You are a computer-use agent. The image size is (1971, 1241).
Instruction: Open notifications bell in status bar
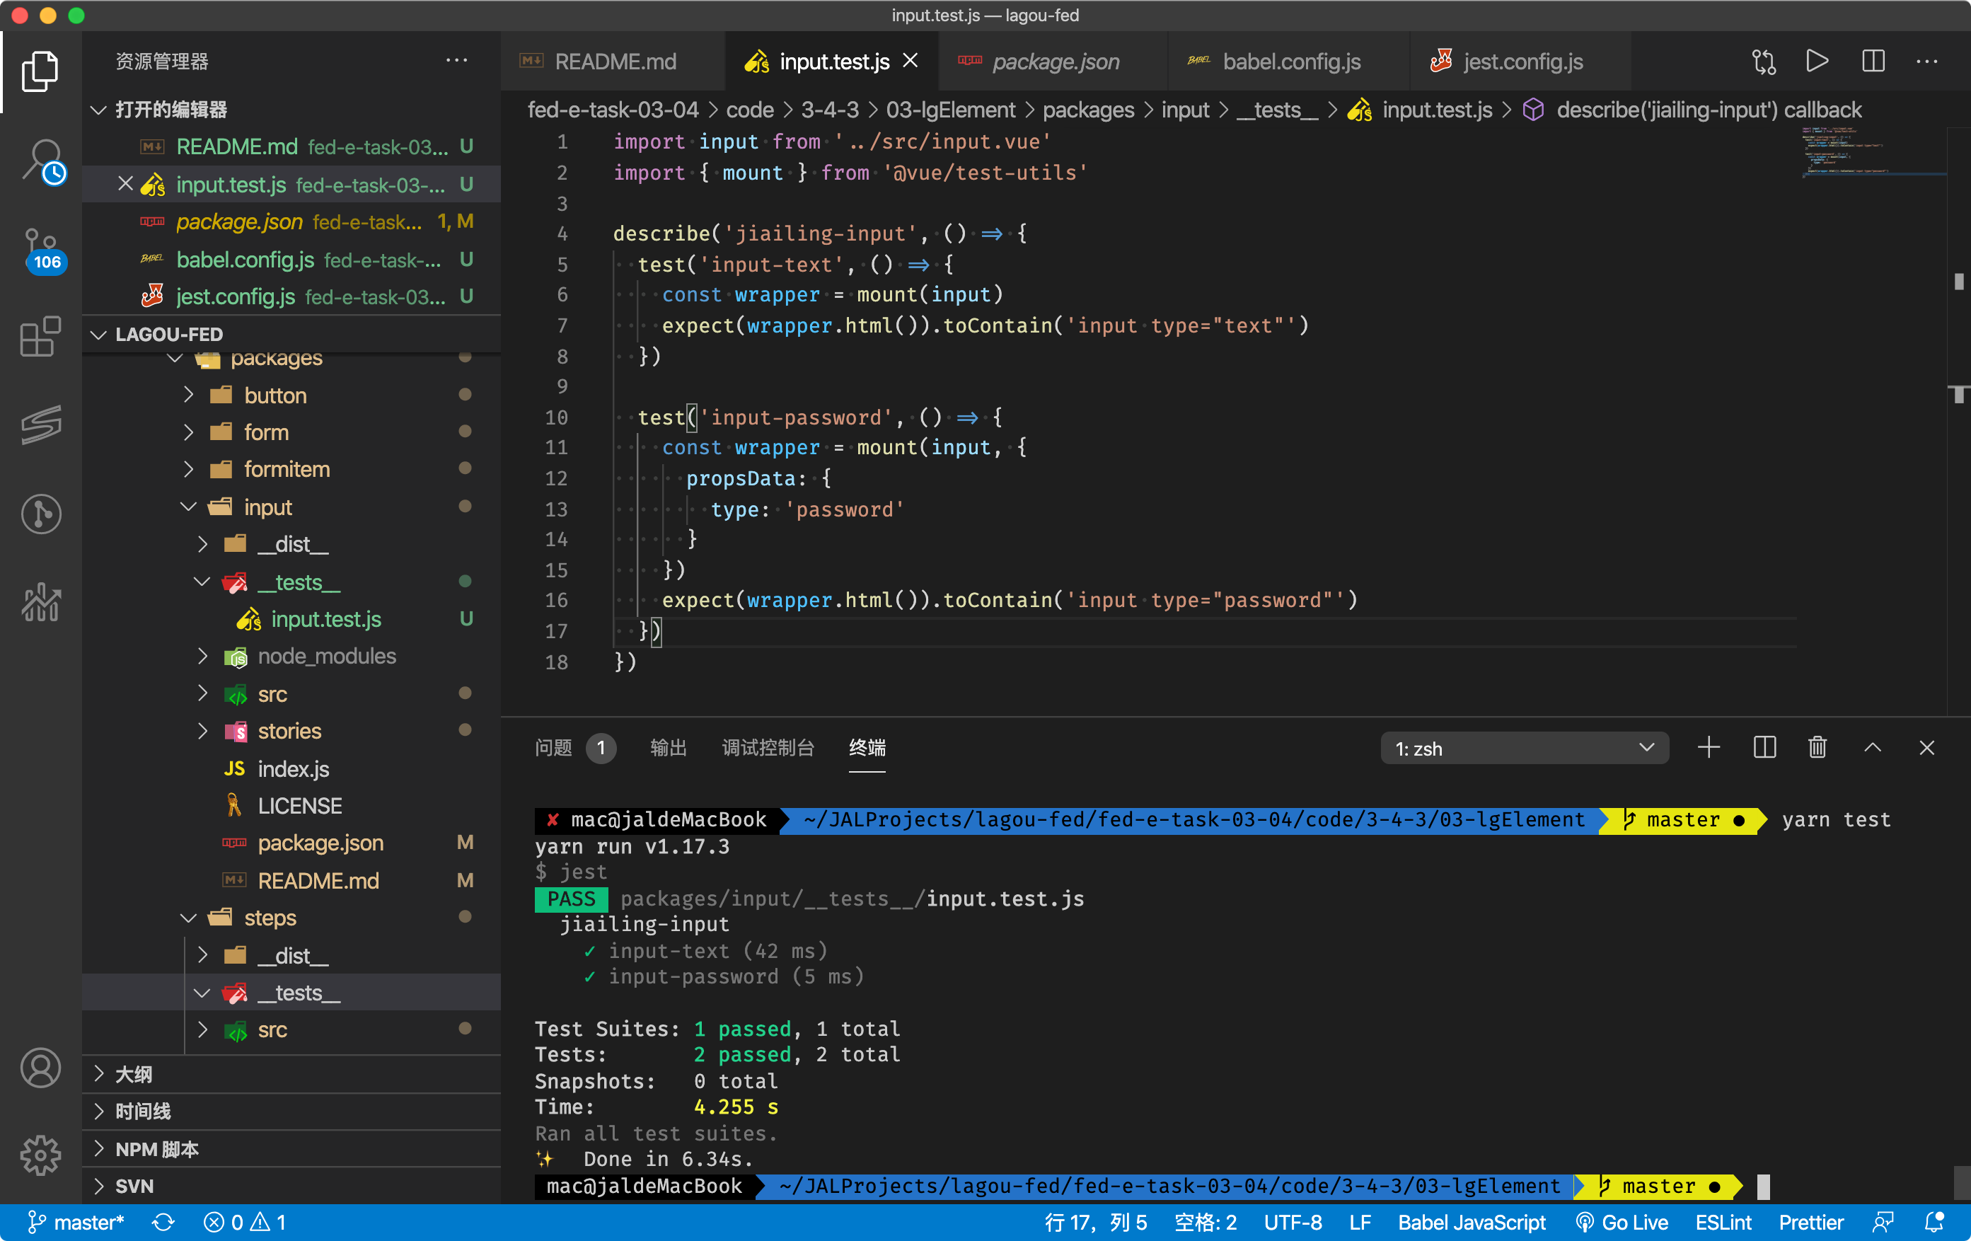pyautogui.click(x=1935, y=1222)
